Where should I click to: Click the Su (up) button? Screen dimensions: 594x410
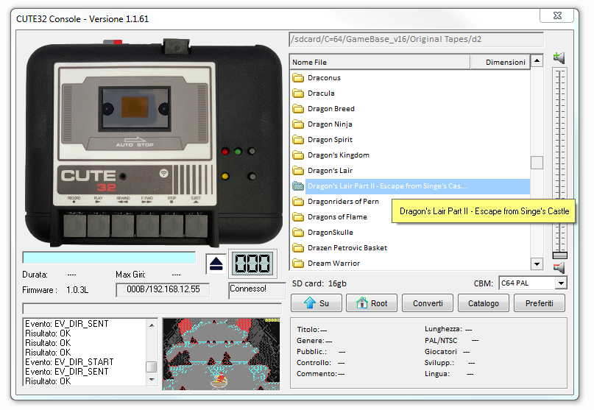coord(317,303)
